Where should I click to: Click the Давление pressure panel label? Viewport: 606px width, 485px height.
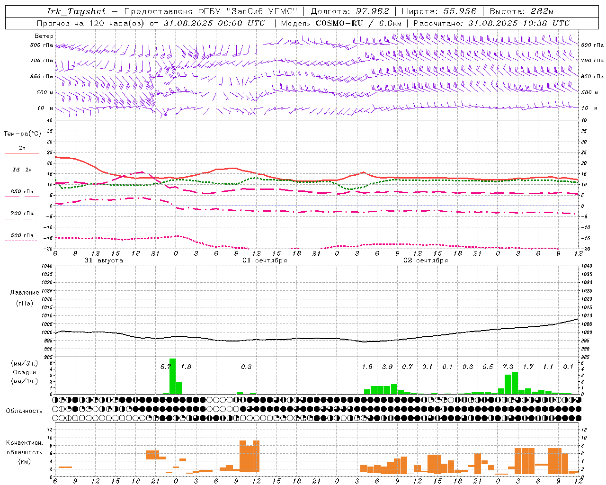tap(25, 293)
